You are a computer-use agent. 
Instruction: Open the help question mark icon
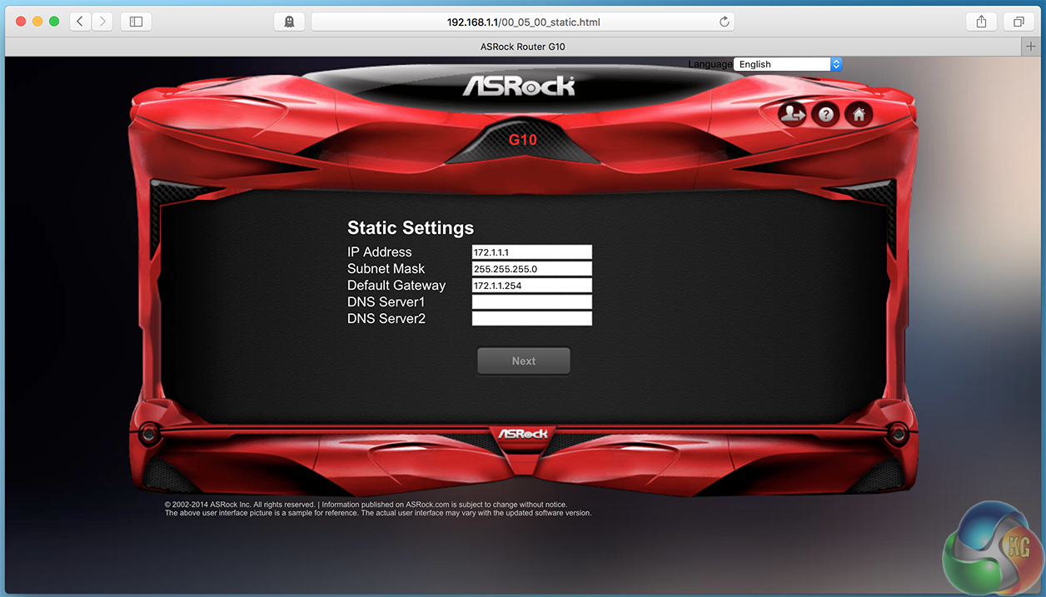click(825, 115)
